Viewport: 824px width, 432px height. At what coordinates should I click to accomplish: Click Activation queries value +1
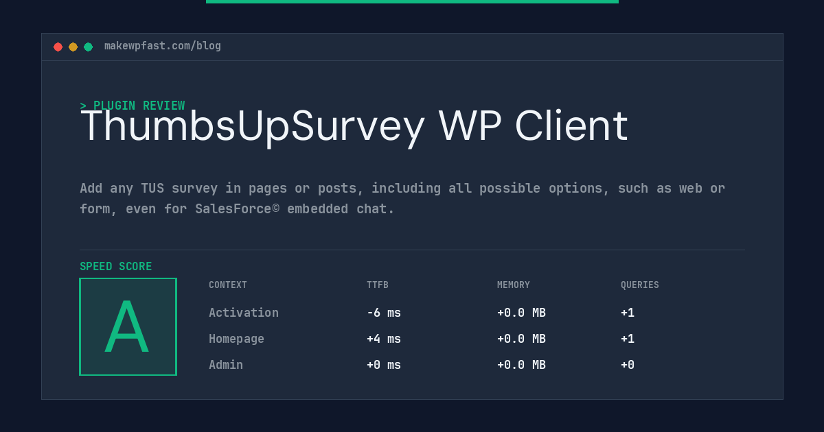(628, 313)
